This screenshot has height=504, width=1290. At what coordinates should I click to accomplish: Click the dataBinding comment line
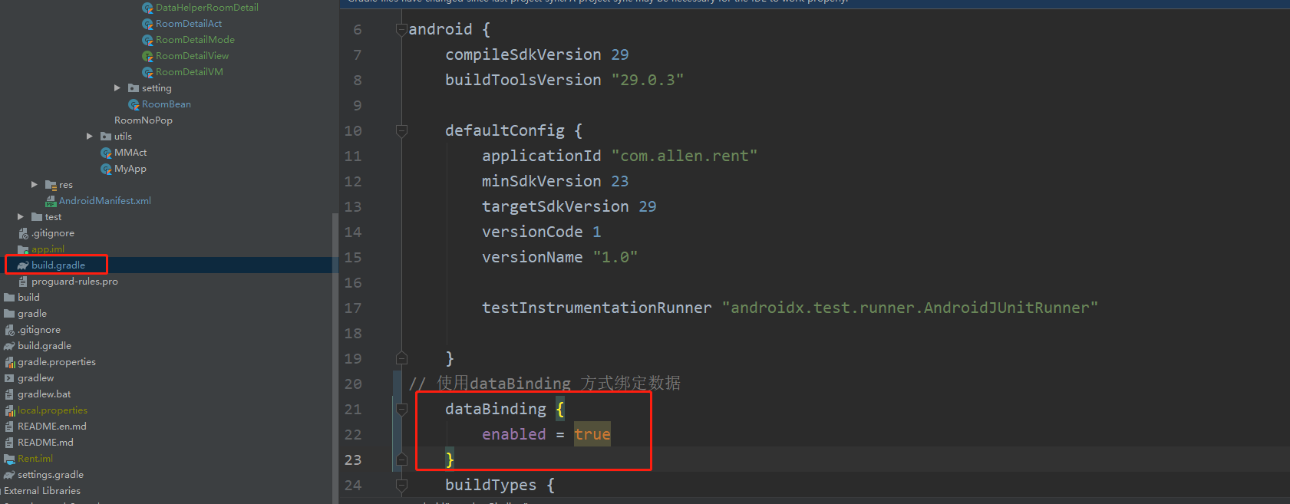(545, 384)
